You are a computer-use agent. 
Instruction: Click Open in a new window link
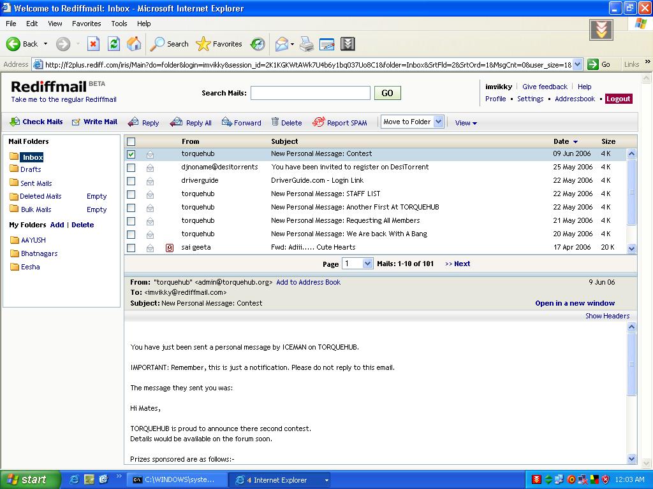coord(575,303)
